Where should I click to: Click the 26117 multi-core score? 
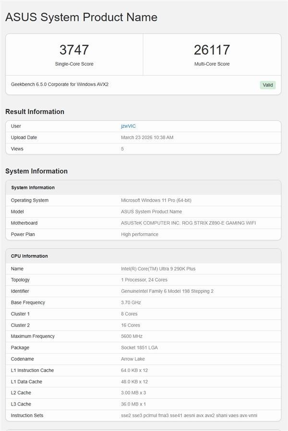(x=212, y=50)
